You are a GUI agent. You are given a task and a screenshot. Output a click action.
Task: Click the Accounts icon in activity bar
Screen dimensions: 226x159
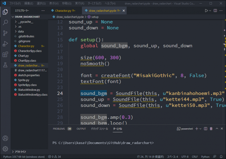[x=5, y=138]
